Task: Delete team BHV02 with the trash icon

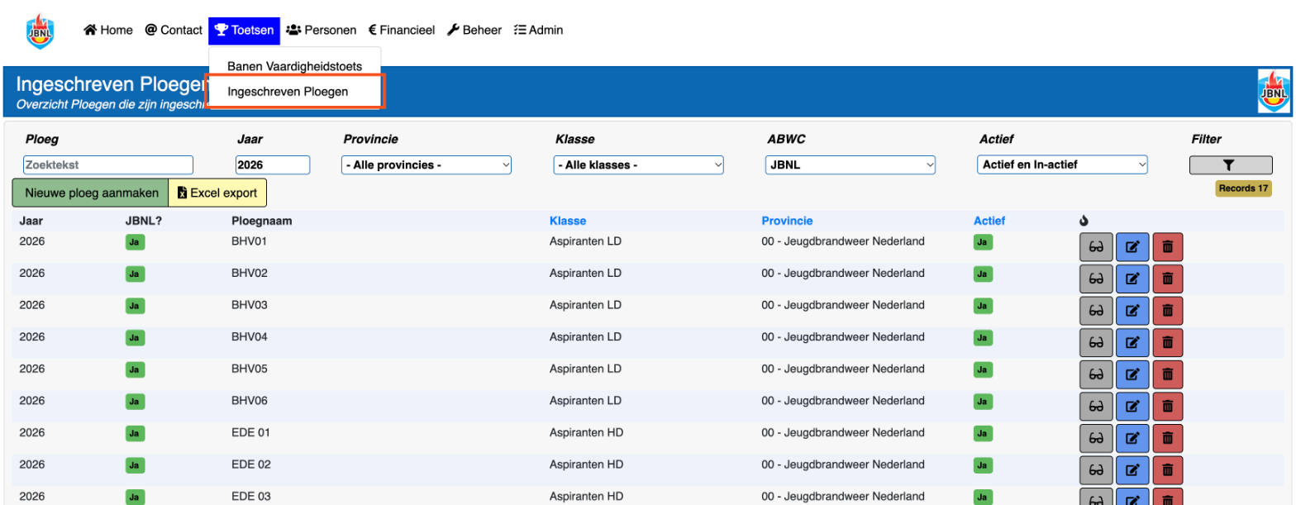Action: click(x=1168, y=279)
